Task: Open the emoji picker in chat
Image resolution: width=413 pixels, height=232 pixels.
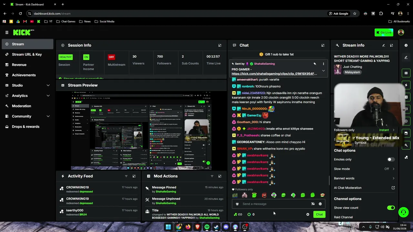Action: pyautogui.click(x=320, y=204)
